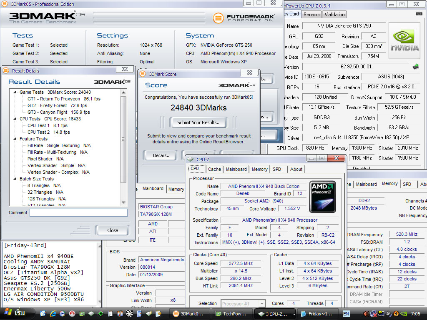Collapse the Batch Size Tests node
Viewport: 427px width, 320px height.
click(x=15, y=179)
